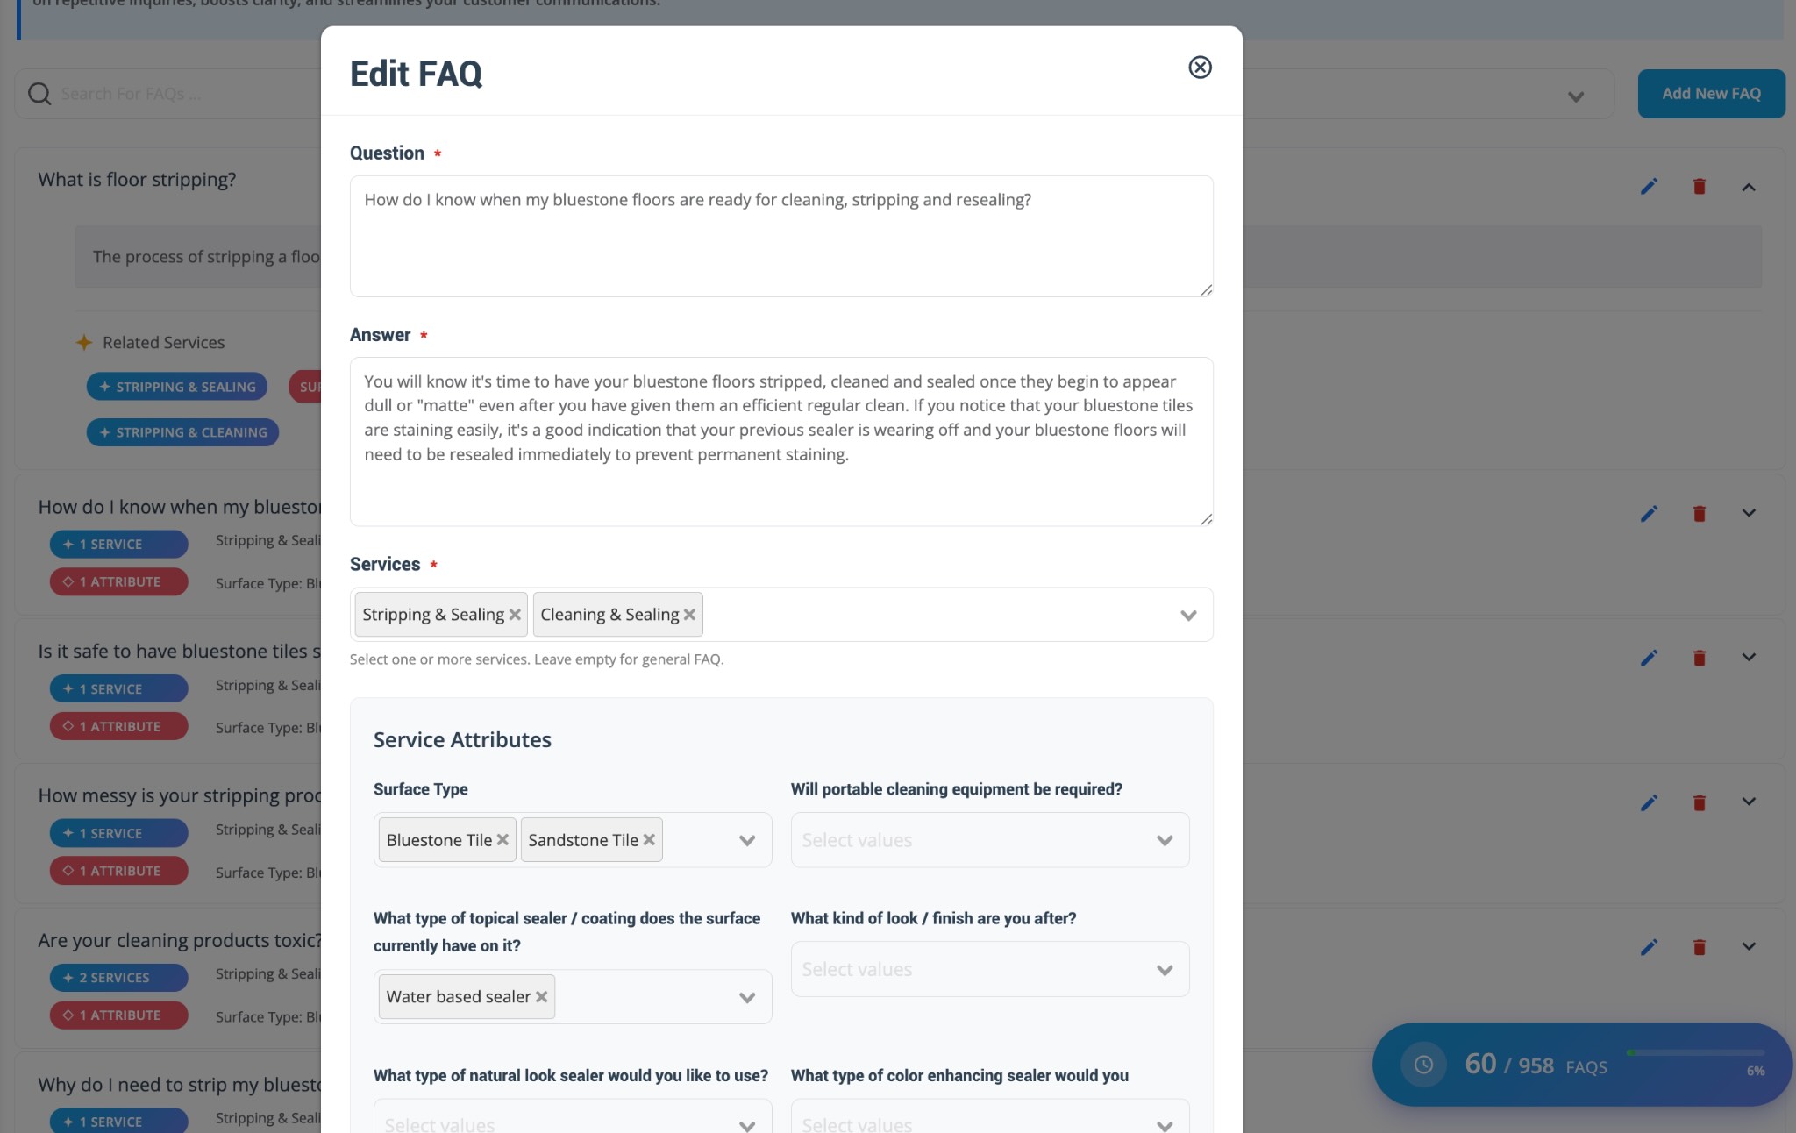1796x1133 pixels.
Task: Delete "How messy is your stripping" FAQ via trash icon
Action: [1700, 802]
